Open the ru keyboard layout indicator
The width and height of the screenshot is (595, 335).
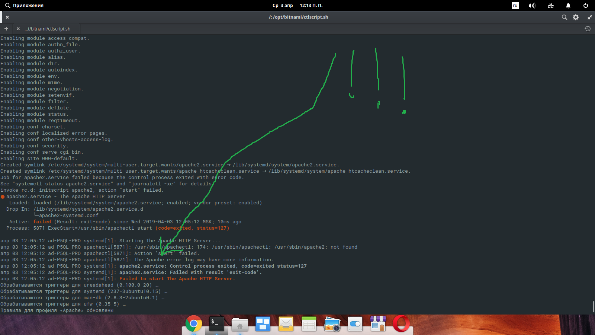[515, 6]
